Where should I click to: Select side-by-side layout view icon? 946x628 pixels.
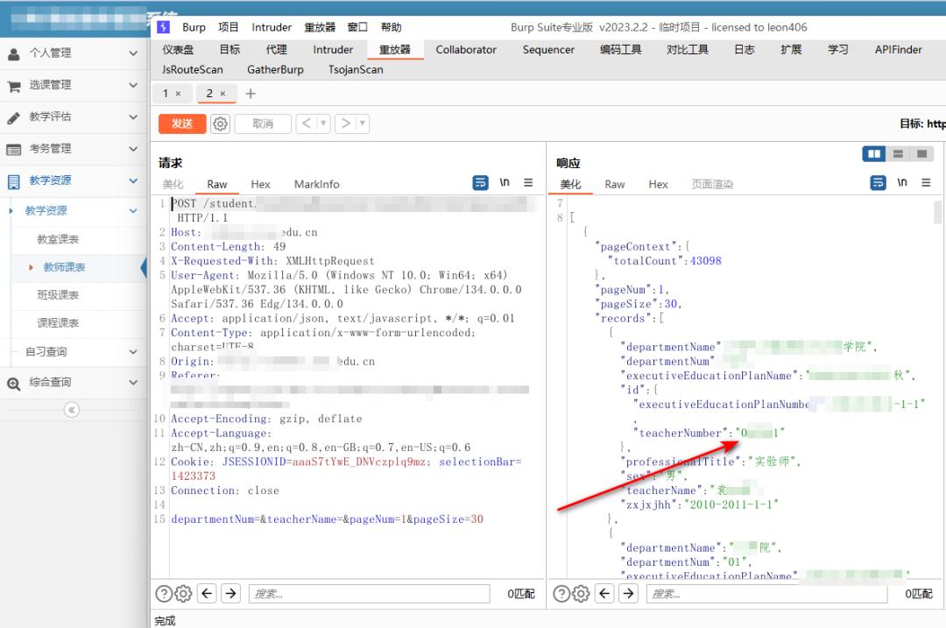(x=874, y=154)
